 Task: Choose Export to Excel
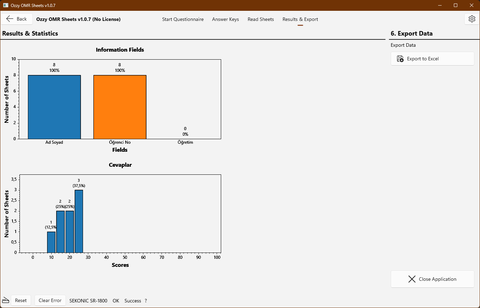tap(432, 59)
